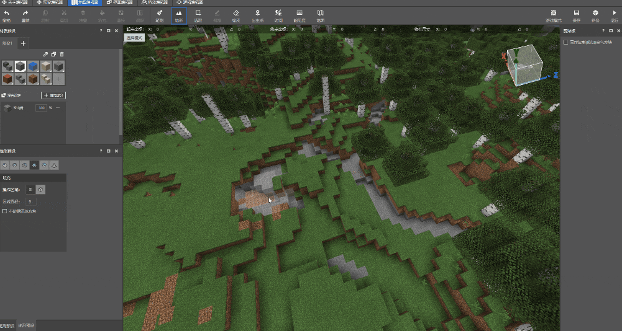This screenshot has width=622, height=331.
Task: Open the preset 1 (预设1) tab
Action: tap(7, 43)
